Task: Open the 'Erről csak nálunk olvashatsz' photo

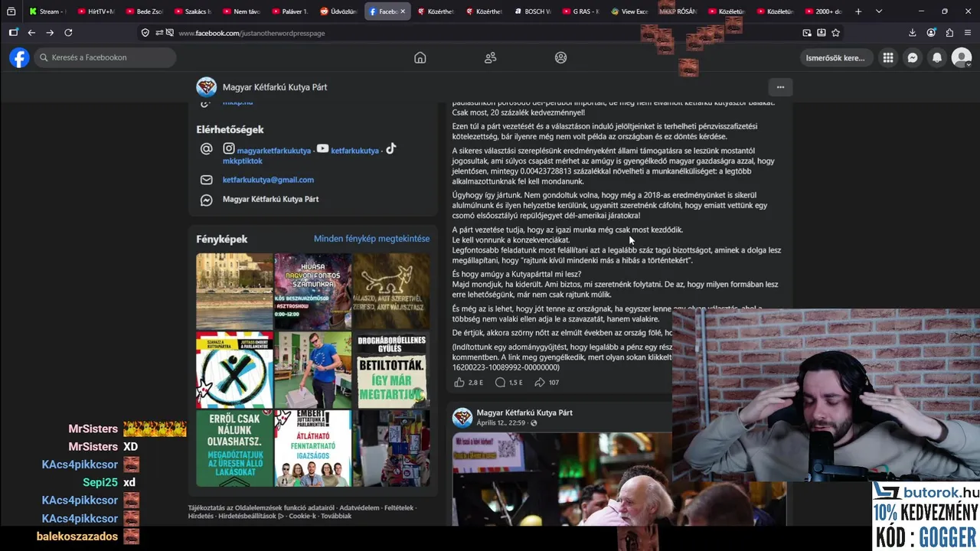Action: point(234,448)
